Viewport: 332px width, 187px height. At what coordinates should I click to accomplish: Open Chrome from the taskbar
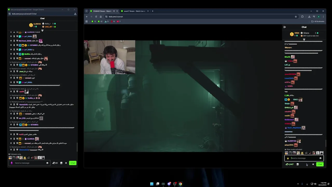(x=180, y=184)
